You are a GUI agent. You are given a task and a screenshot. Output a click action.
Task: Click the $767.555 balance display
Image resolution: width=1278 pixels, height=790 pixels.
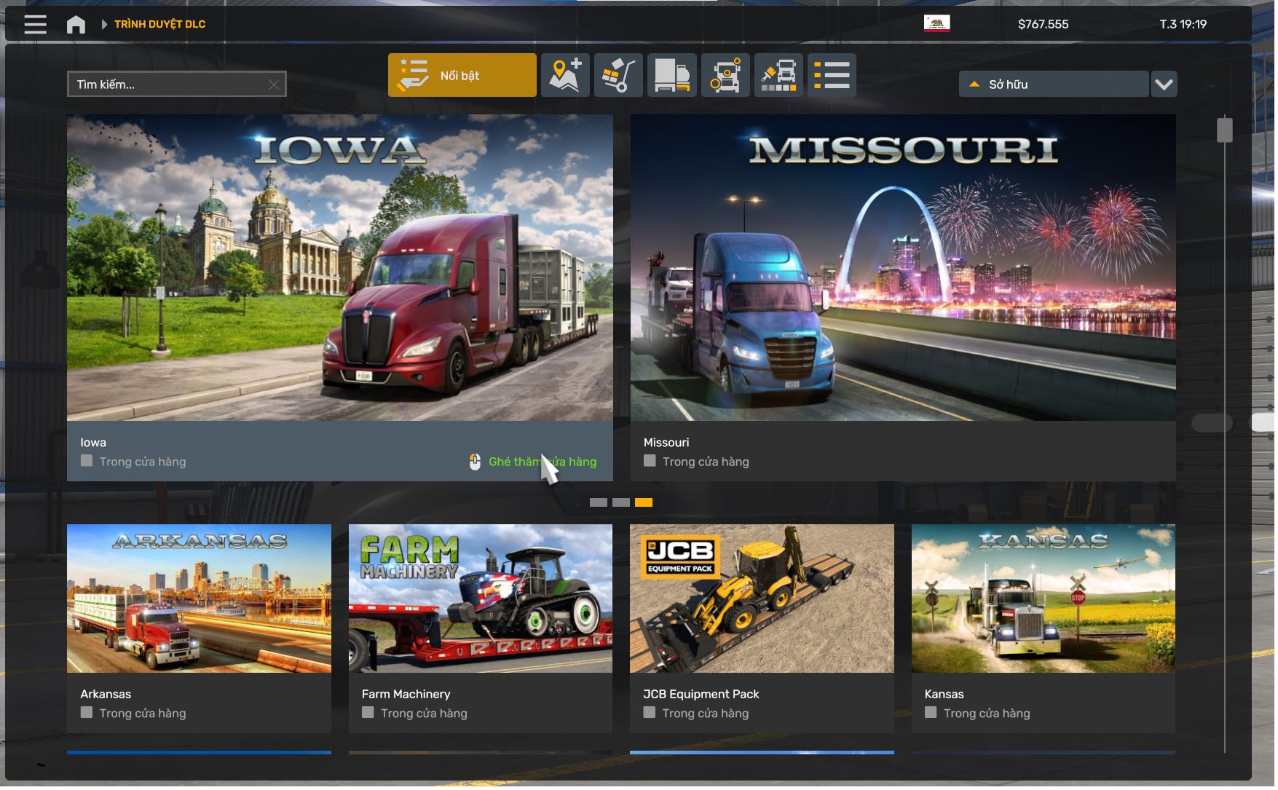click(1043, 24)
